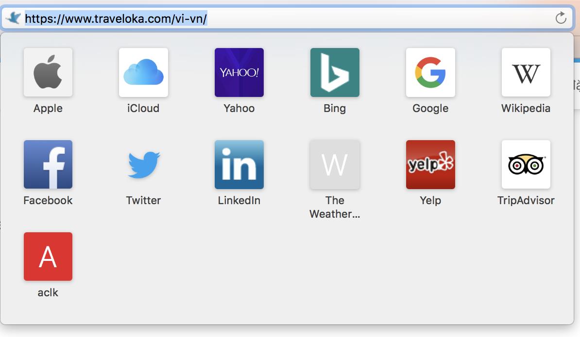The height and width of the screenshot is (337, 580).
Task: Click the Wikipedia label text
Action: coord(526,108)
